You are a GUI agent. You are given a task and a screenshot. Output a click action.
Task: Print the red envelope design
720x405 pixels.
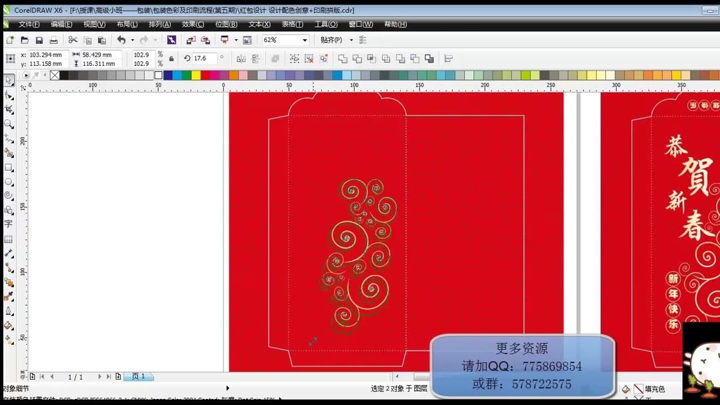[53, 39]
